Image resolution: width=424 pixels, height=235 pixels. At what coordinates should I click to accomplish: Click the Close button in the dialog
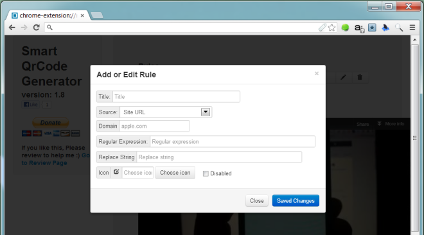coord(257,201)
